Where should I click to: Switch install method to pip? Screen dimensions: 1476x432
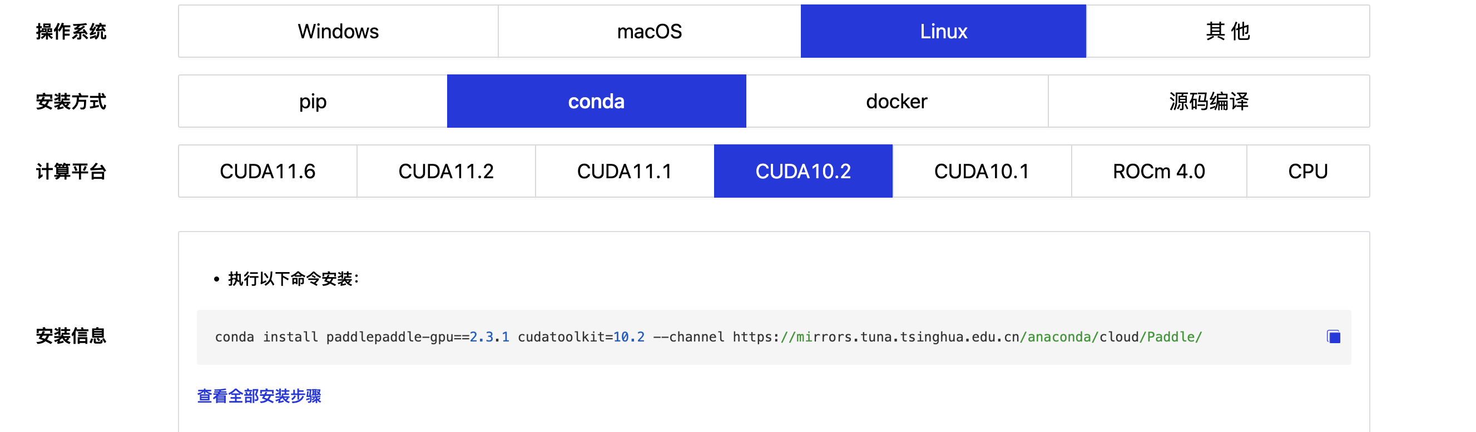coord(313,101)
